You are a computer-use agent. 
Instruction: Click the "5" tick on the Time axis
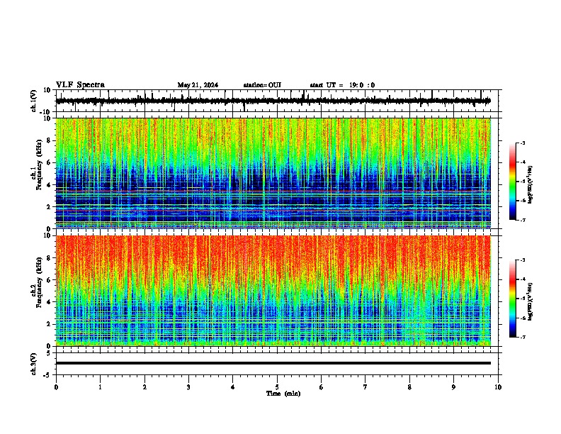point(277,387)
